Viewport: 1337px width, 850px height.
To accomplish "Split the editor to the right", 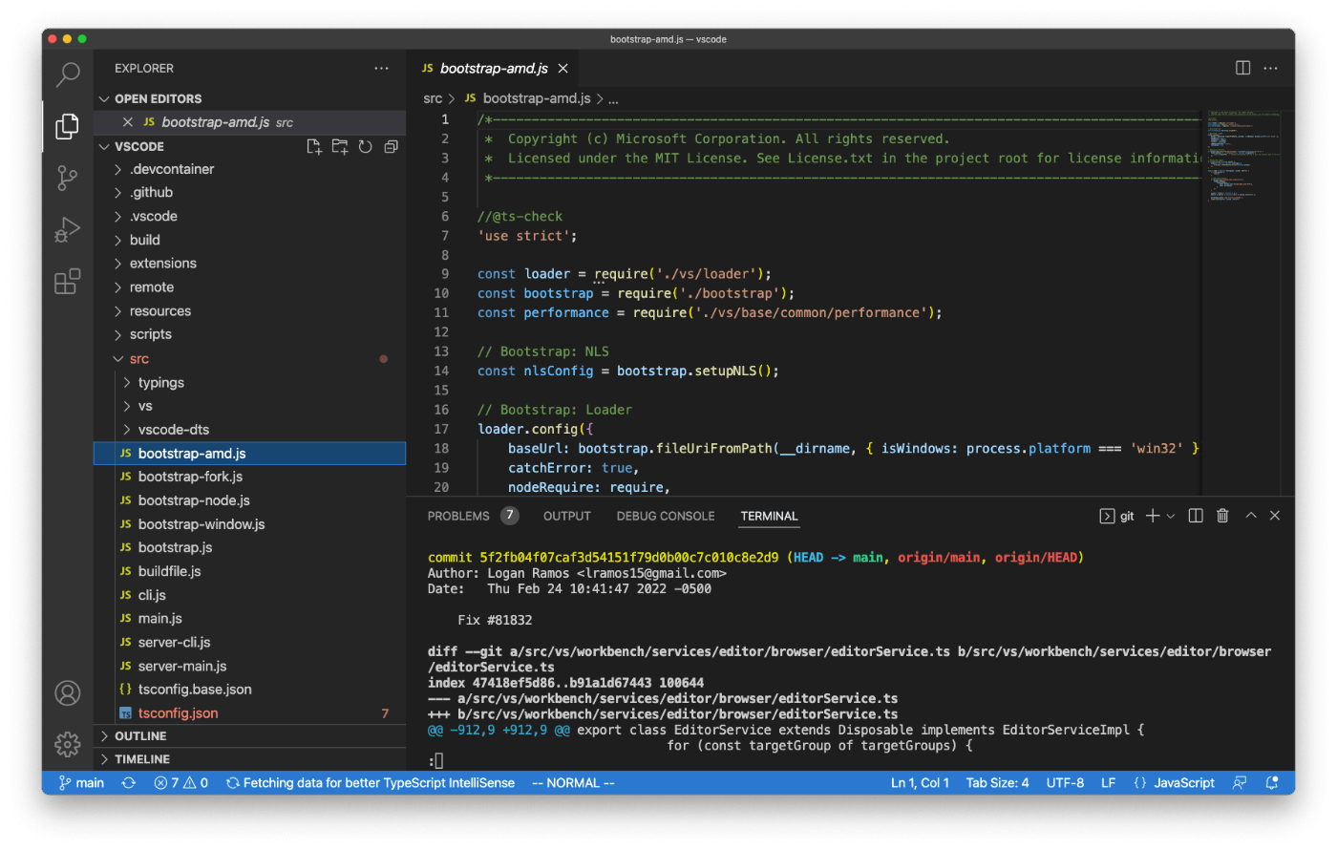I will point(1242,68).
